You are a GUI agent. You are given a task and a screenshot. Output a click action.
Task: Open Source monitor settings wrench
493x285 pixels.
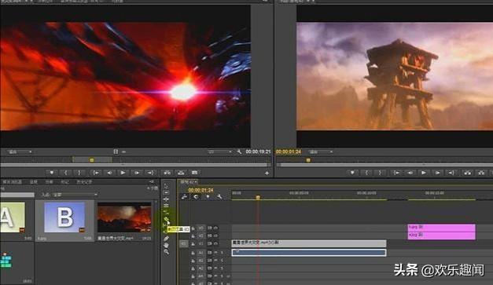239,152
